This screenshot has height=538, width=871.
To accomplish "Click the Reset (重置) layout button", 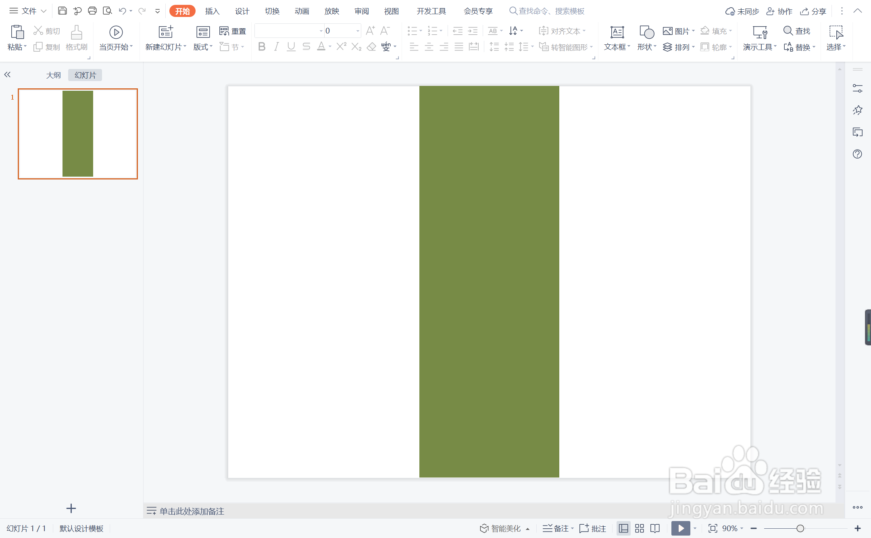I will (x=233, y=31).
